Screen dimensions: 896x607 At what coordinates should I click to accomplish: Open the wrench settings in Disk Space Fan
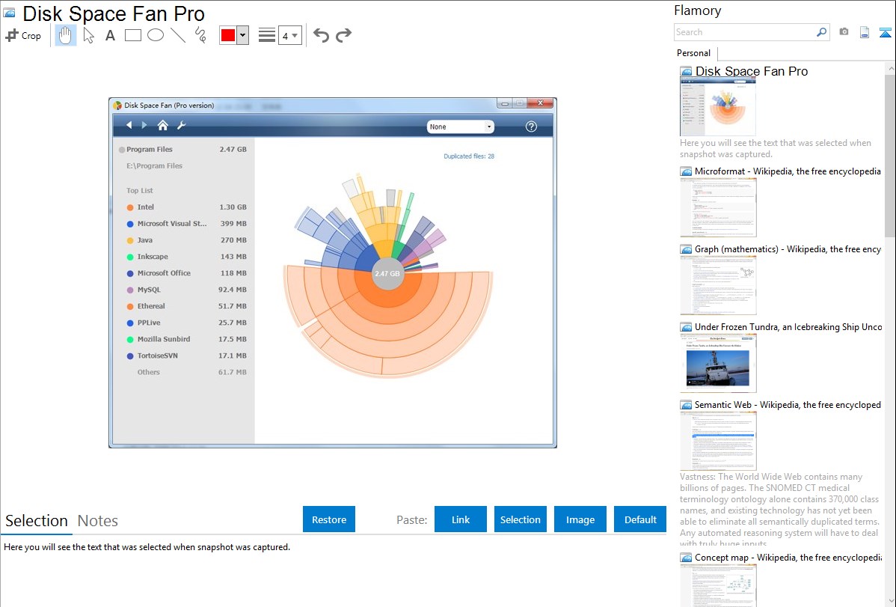[x=181, y=125]
